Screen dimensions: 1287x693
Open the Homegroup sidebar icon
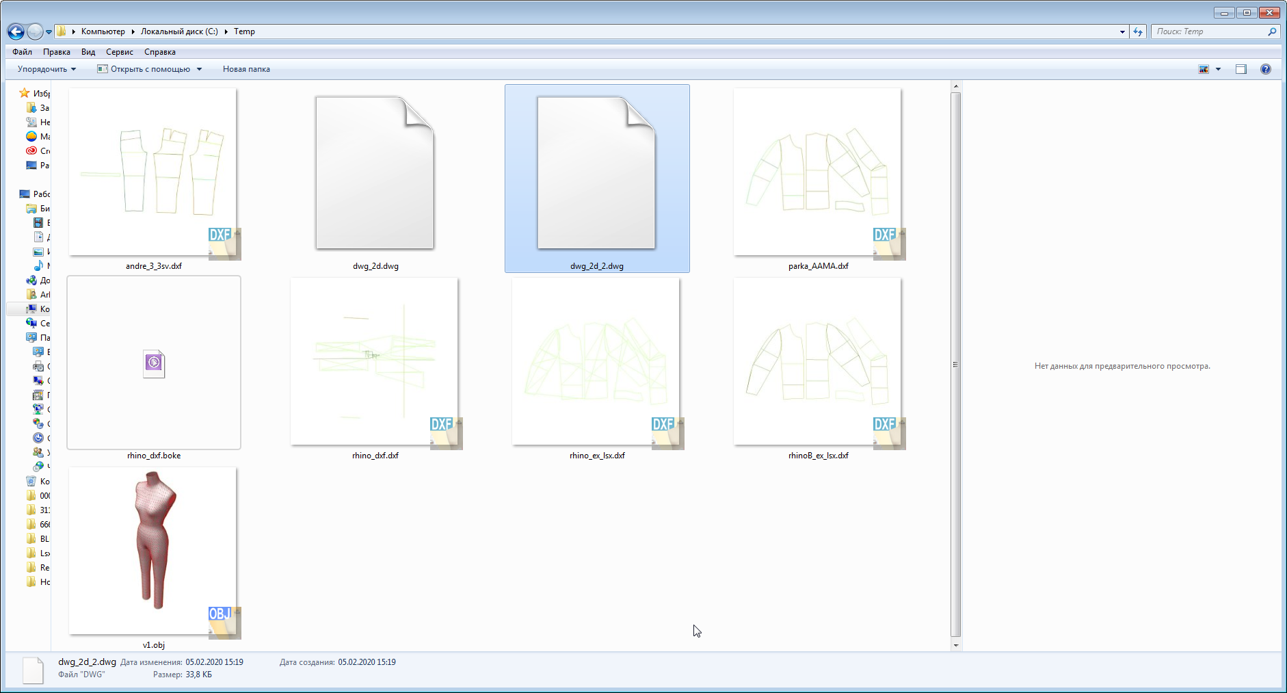click(31, 280)
